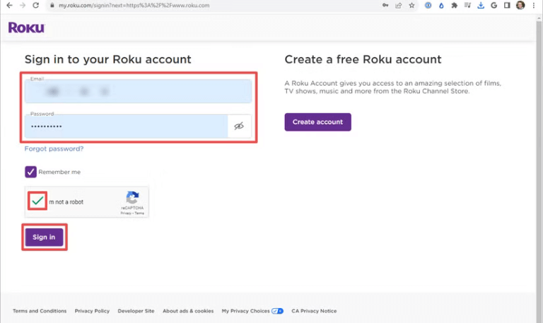Viewport: 543px width, 323px height.
Task: Open My Privacy Choices link
Action: (245, 311)
